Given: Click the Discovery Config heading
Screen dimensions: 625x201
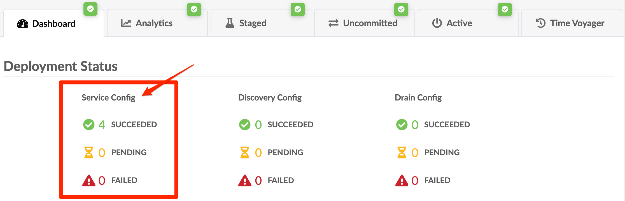Looking at the screenshot, I should coord(270,98).
